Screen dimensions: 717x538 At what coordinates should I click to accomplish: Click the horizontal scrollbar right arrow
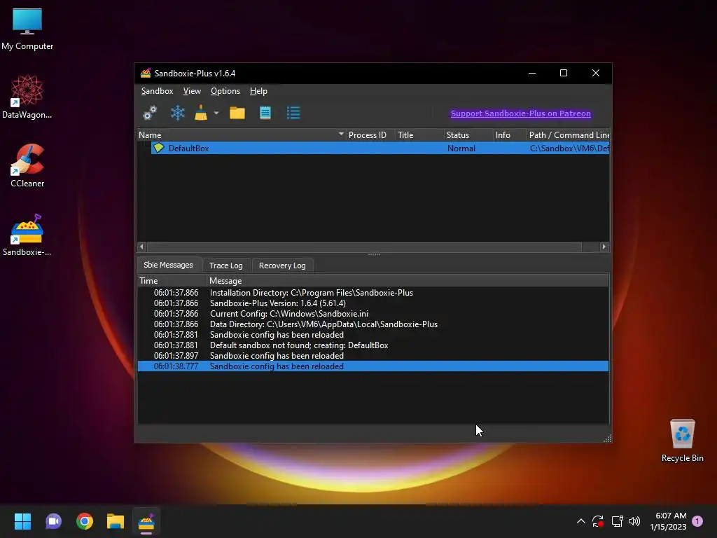[604, 247]
